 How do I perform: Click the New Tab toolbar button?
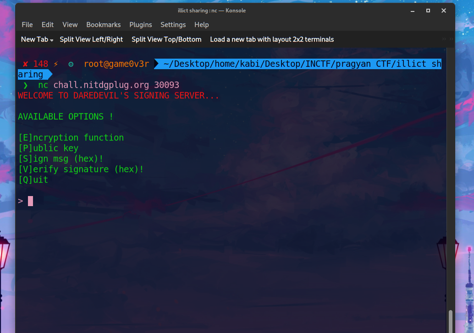[x=34, y=39]
